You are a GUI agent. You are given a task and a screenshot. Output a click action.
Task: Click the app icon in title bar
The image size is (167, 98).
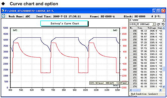pos(3,11)
